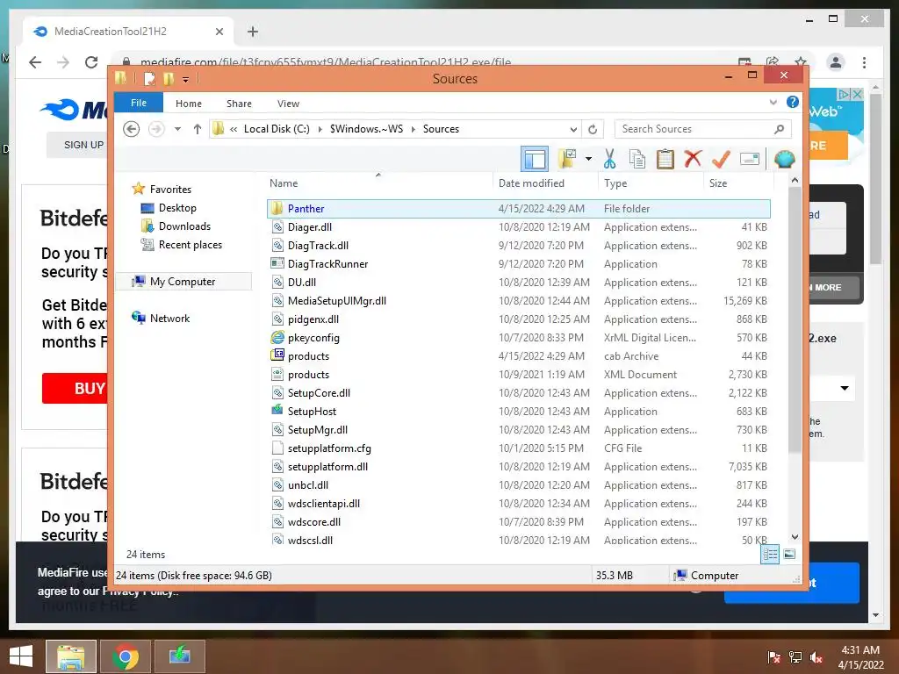The width and height of the screenshot is (899, 674).
Task: Click the quick access Properties icon in the title bar
Action: [x=149, y=78]
